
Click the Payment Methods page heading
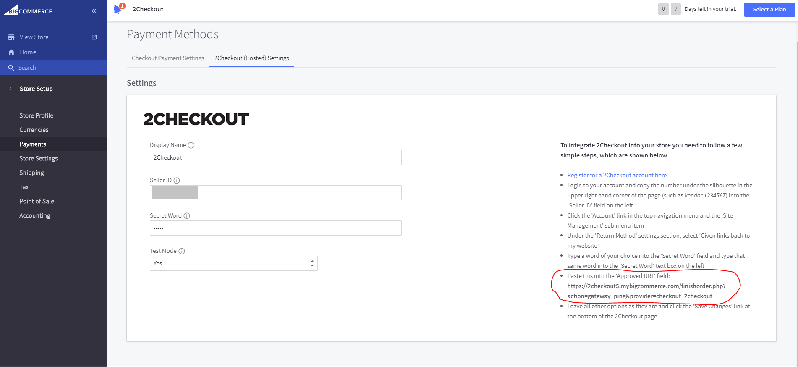pyautogui.click(x=173, y=34)
